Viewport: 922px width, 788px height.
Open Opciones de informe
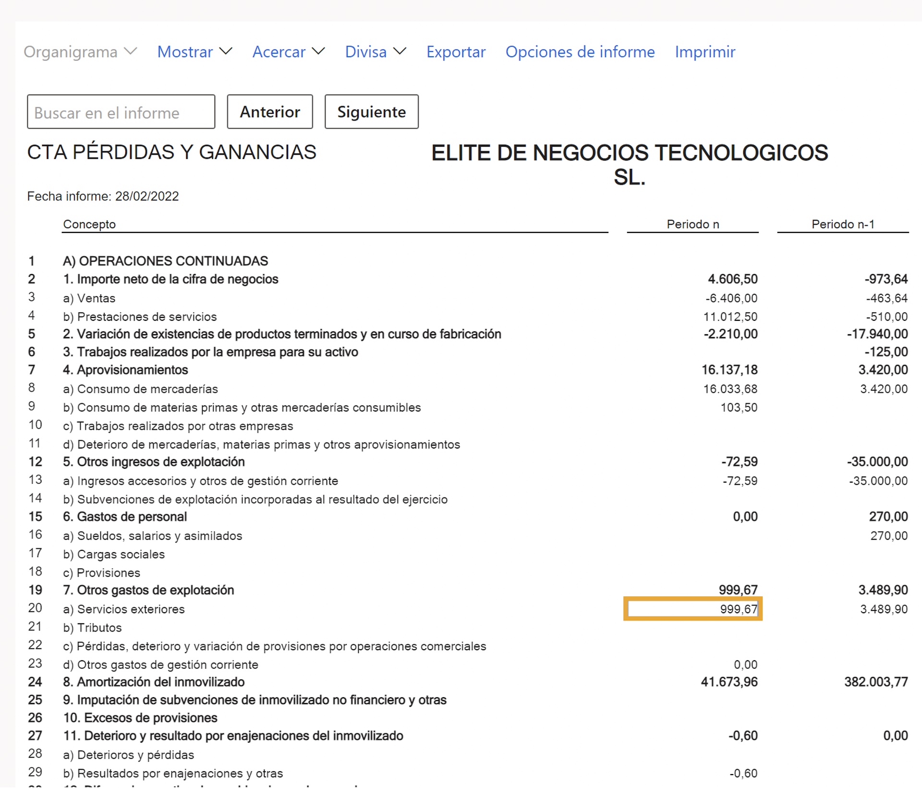[580, 52]
